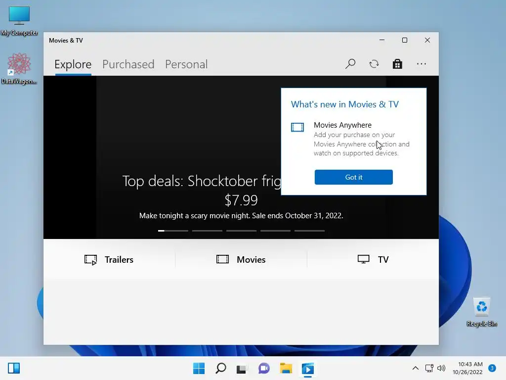Select the third carousel page indicator
This screenshot has width=506, height=380.
click(241, 231)
